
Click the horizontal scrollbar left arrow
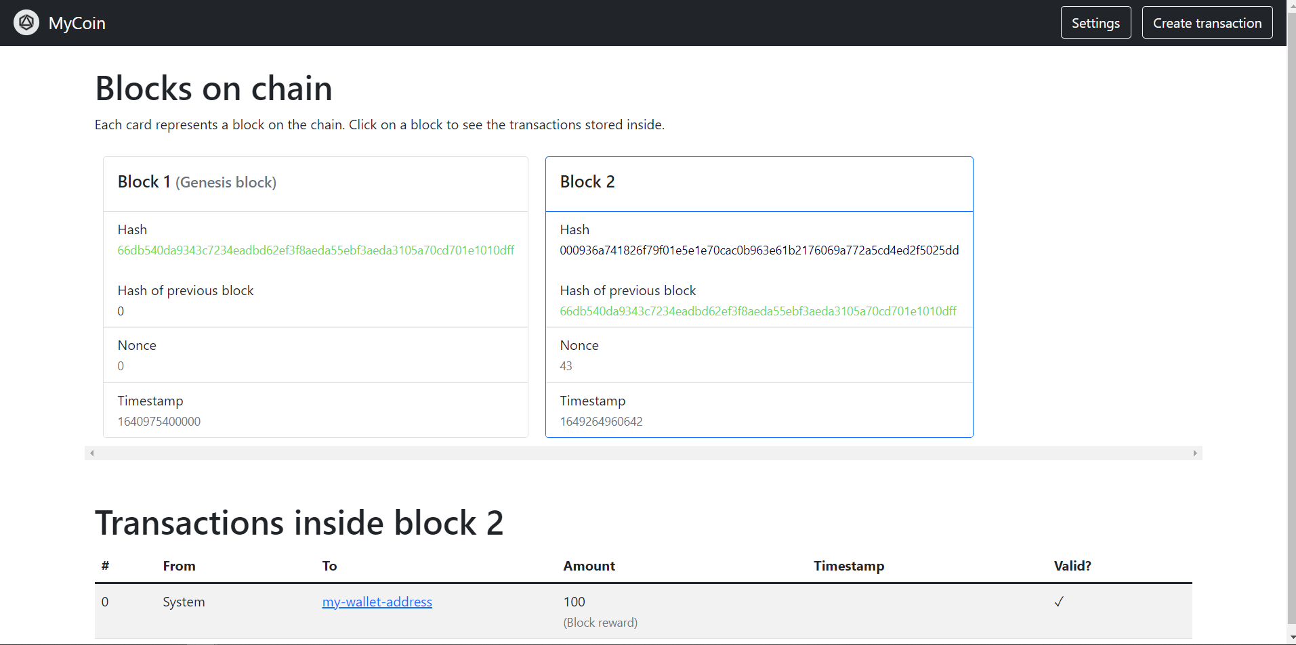point(91,453)
